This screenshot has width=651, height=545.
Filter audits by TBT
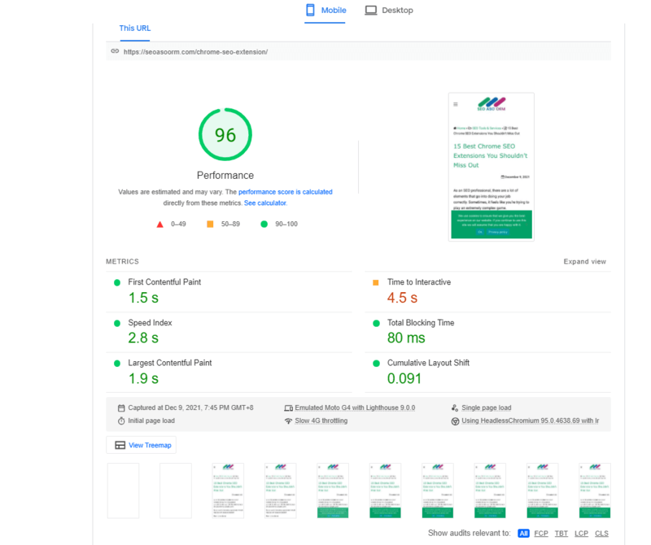tap(561, 534)
